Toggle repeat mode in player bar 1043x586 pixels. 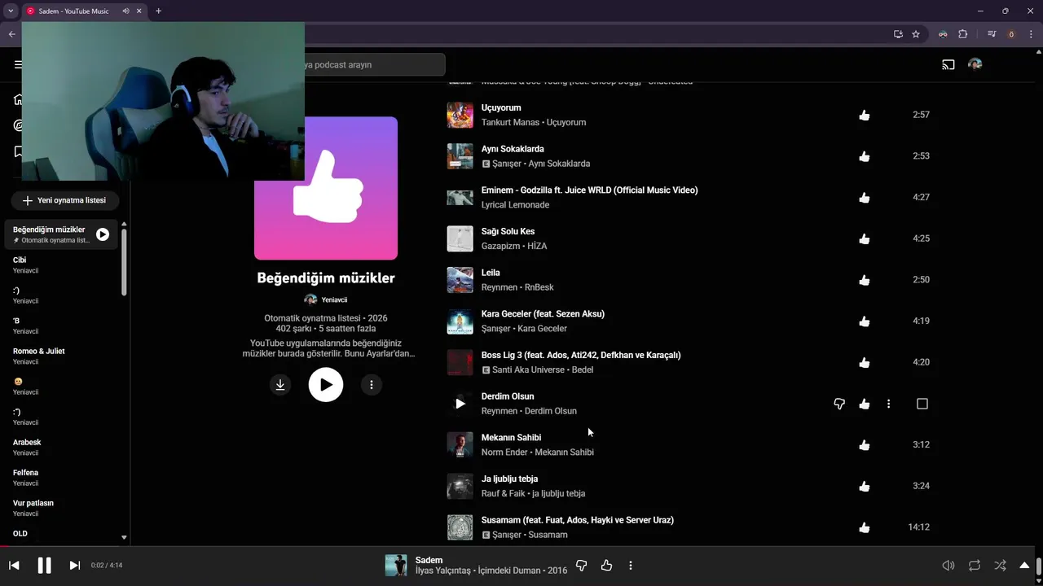click(975, 565)
